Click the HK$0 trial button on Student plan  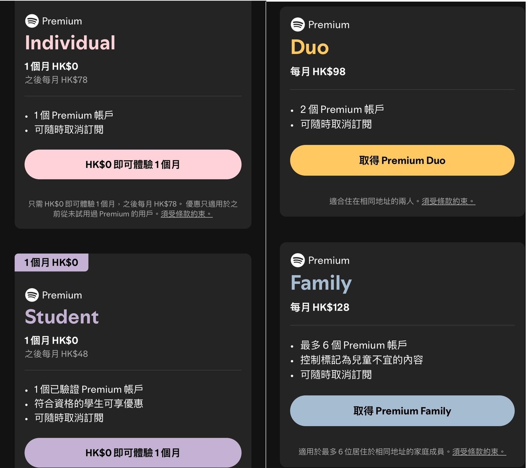pos(133,453)
